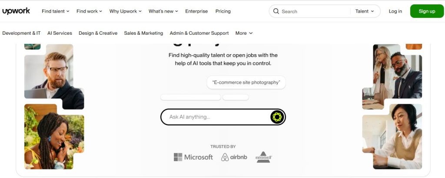
Task: Click the Microsoft logo
Action: (193, 157)
